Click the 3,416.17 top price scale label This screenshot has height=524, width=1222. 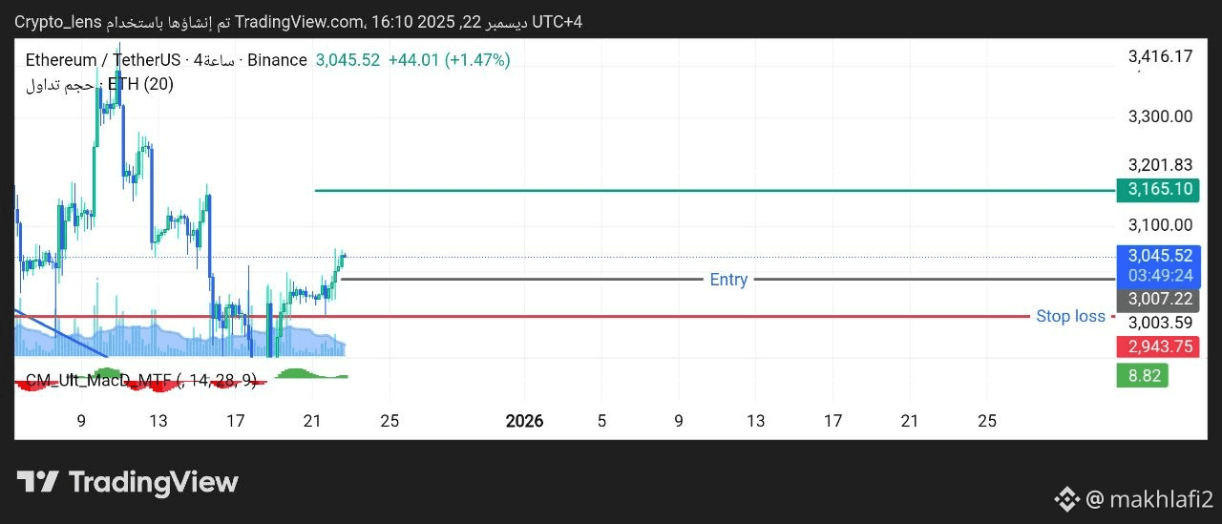1160,57
